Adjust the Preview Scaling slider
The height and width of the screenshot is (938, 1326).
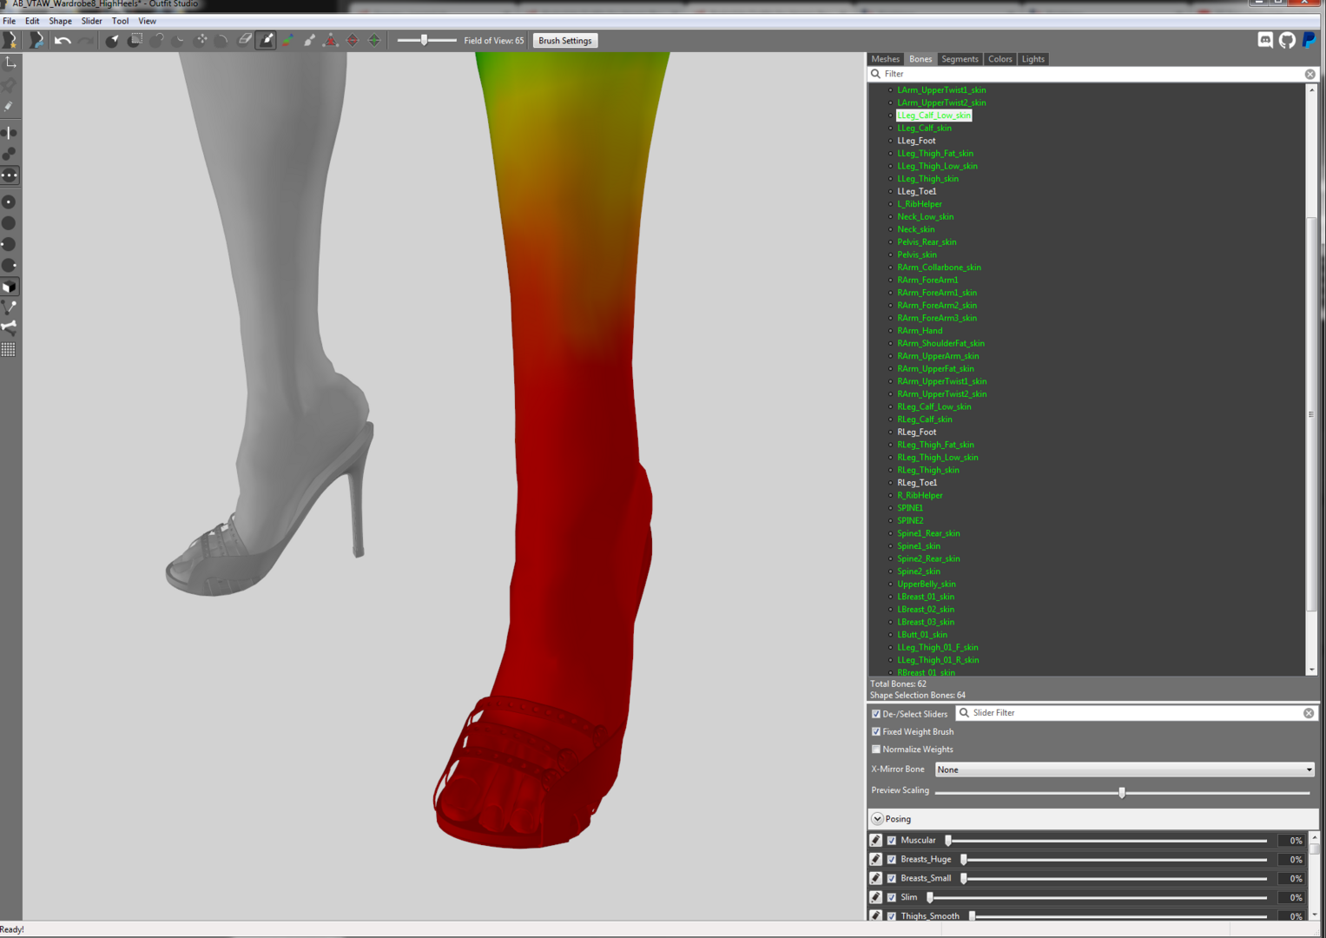point(1122,792)
